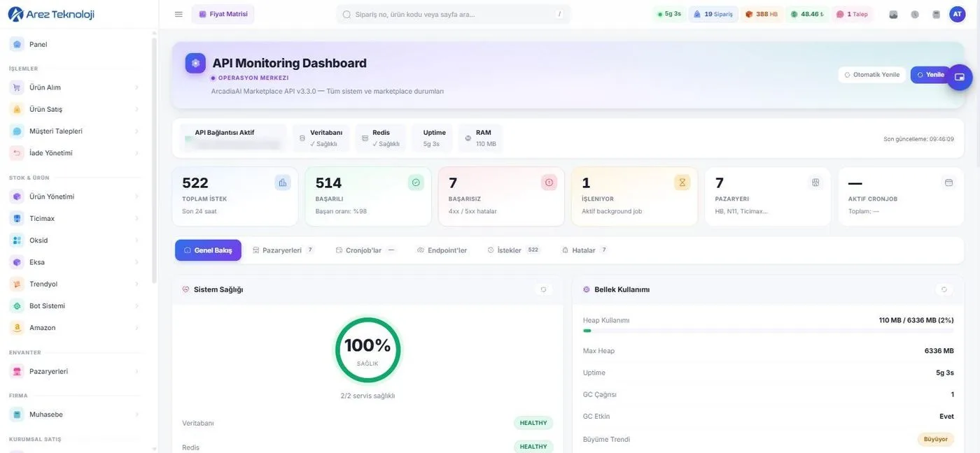Click the İade Yönetimi return icon
980x453 pixels.
pyautogui.click(x=17, y=152)
